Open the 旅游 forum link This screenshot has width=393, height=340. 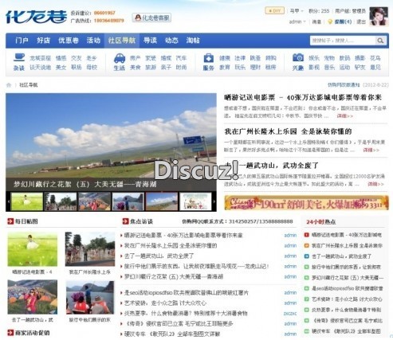151,68
